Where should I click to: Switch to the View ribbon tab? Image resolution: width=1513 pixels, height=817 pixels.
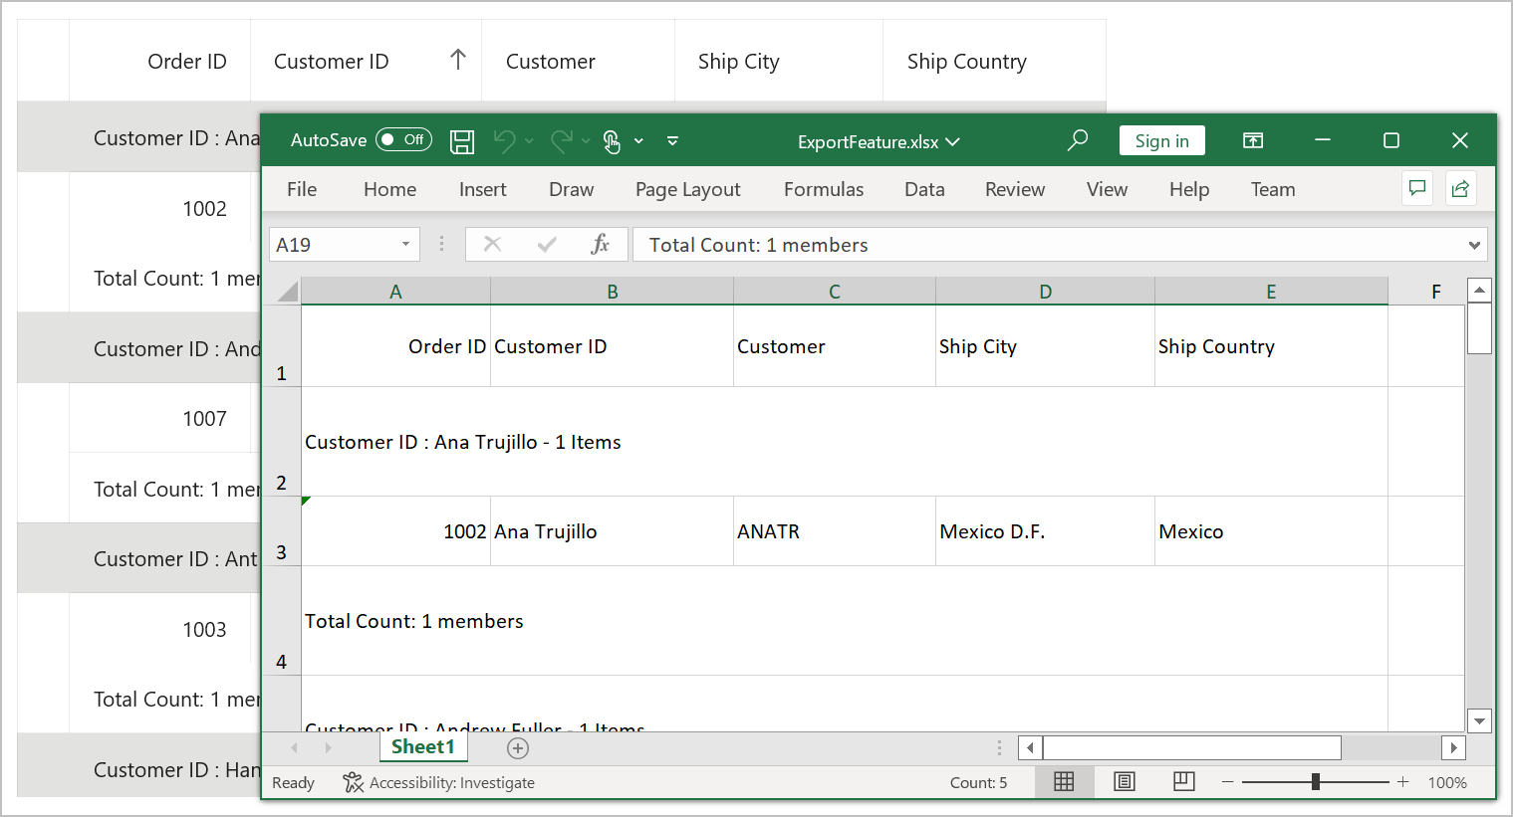(x=1107, y=189)
